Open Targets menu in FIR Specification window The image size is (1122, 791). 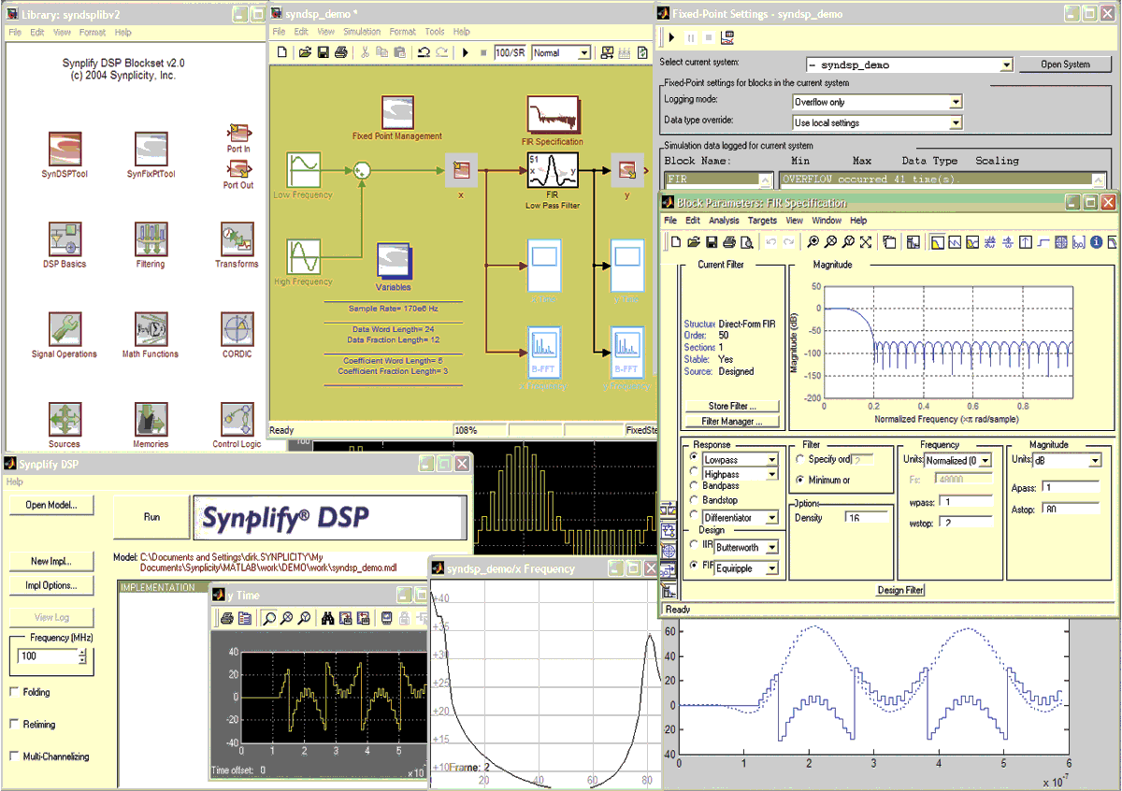coord(762,221)
